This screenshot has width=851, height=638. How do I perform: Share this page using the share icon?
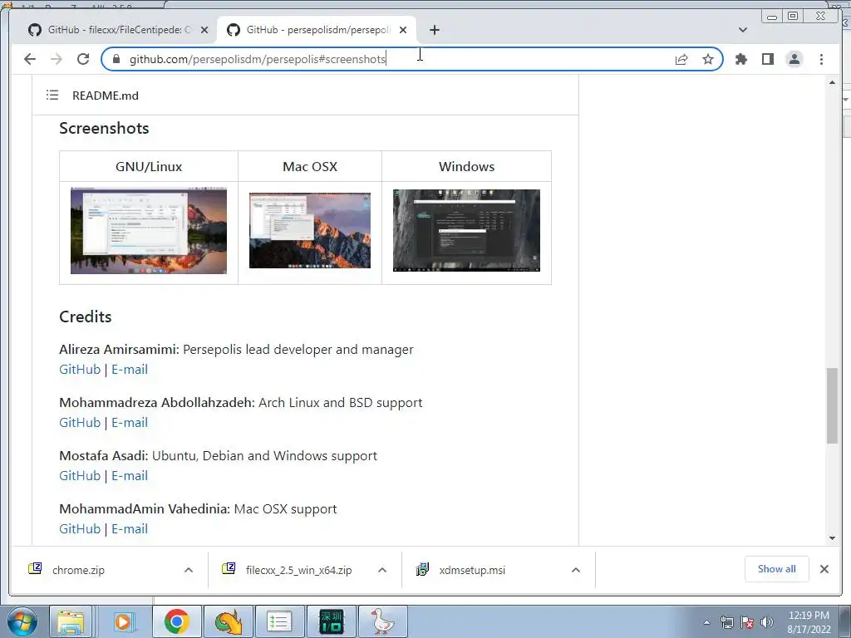coord(681,59)
